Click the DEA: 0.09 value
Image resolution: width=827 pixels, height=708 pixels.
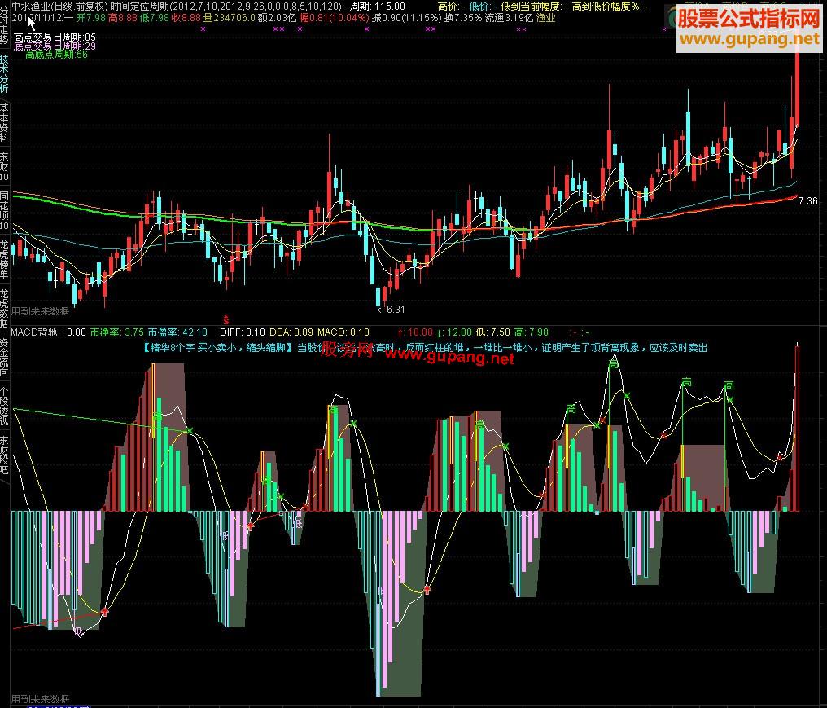(291, 332)
